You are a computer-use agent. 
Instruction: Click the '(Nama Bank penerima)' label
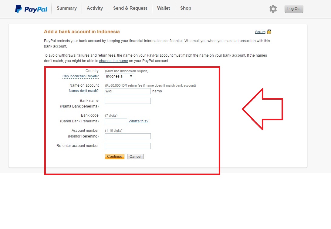[x=79, y=106]
